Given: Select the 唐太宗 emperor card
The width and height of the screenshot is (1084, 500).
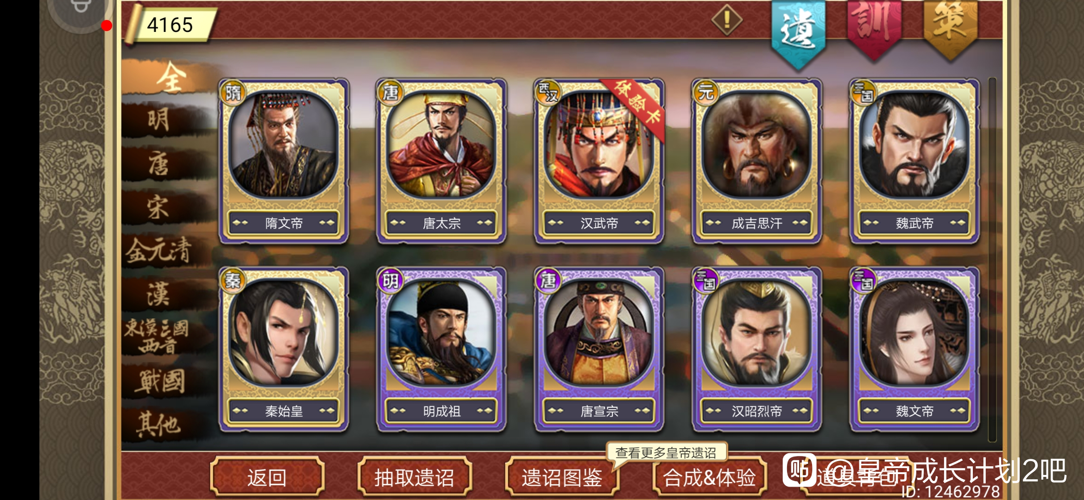Looking at the screenshot, I should (x=441, y=161).
